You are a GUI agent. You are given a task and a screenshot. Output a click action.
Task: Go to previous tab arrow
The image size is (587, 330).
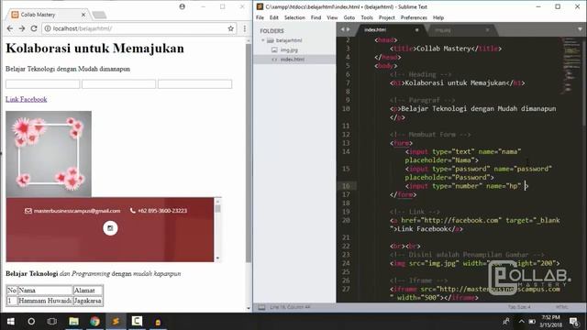tap(342, 29)
